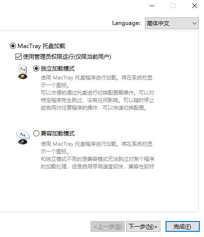Image resolution: width=204 pixels, height=237 pixels.
Task: Open the Language dropdown showing 简体中文
Action: pyautogui.click(x=172, y=24)
